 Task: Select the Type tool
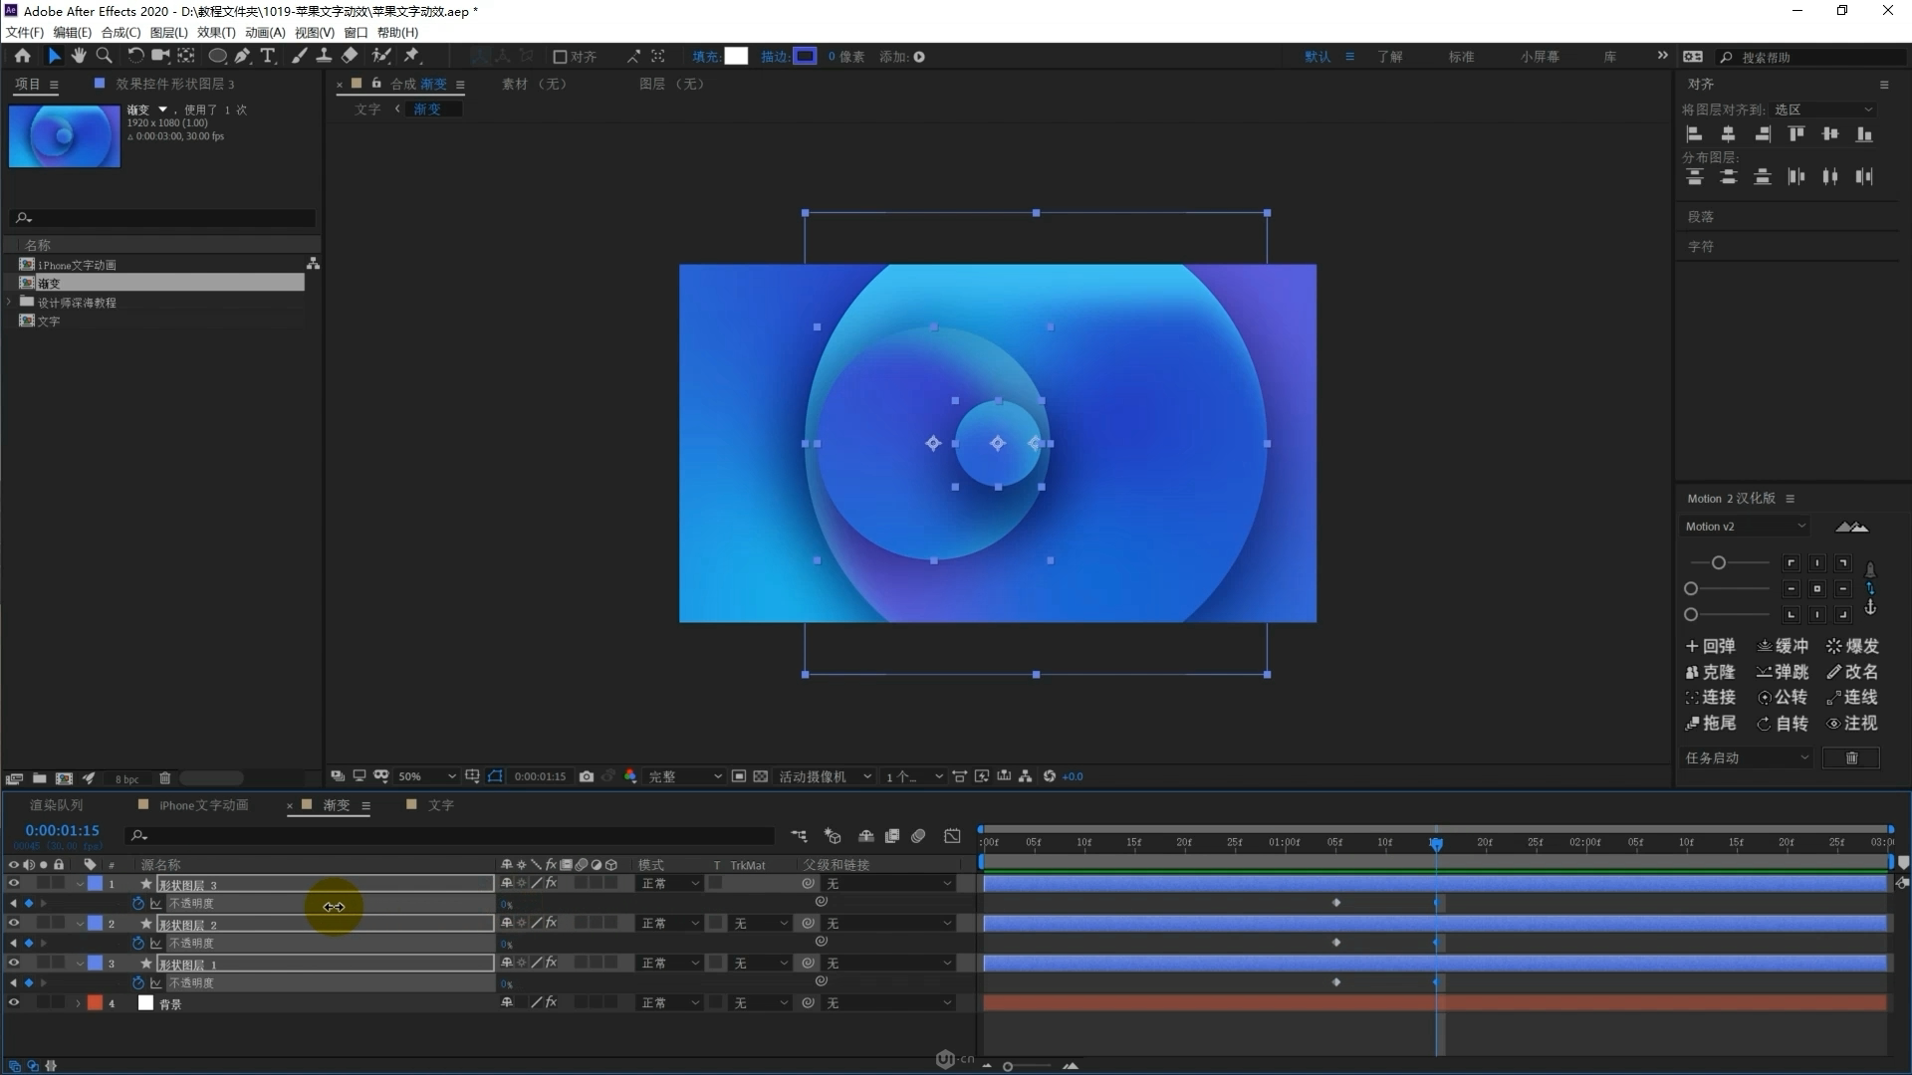[267, 57]
